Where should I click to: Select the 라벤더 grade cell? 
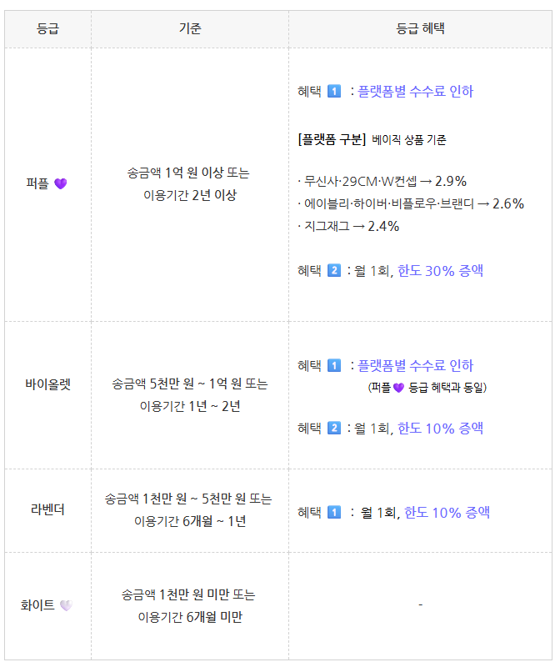tap(47, 509)
